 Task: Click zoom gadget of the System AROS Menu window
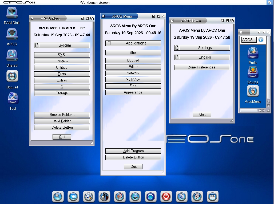pyautogui.click(x=87, y=18)
